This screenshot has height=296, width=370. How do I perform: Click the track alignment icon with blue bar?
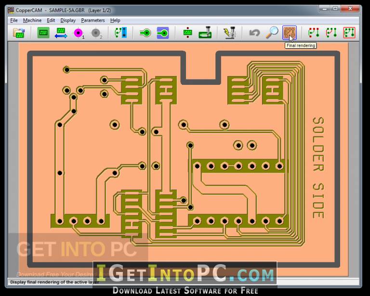coord(120,33)
